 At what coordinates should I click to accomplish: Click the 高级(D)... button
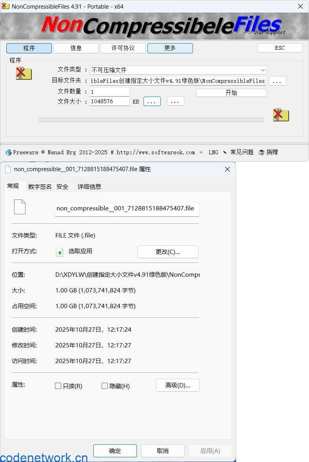pos(178,385)
